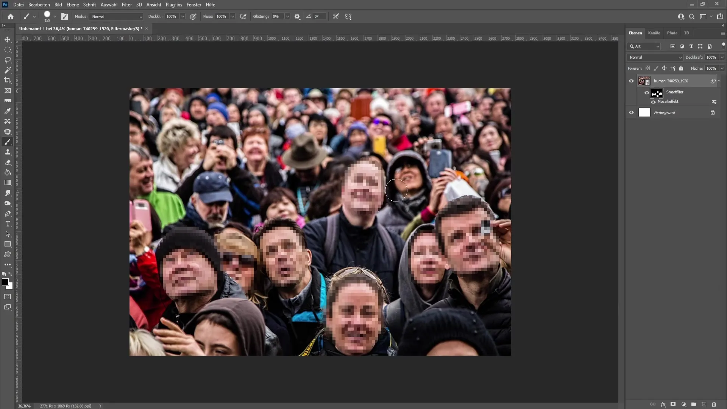Select the Eraser tool
The height and width of the screenshot is (409, 727).
[x=8, y=162]
